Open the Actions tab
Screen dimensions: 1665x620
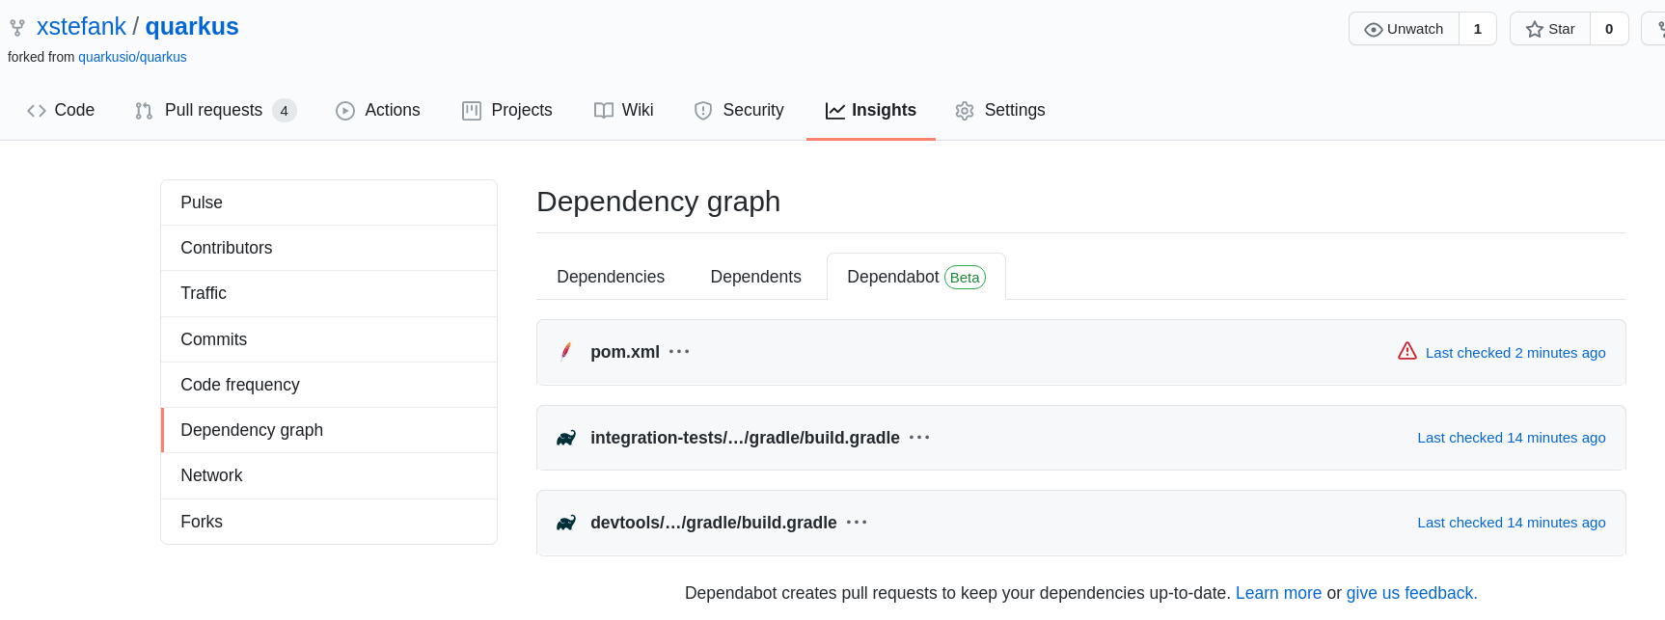[x=378, y=110]
